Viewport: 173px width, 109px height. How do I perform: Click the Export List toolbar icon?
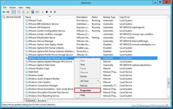[27, 12]
